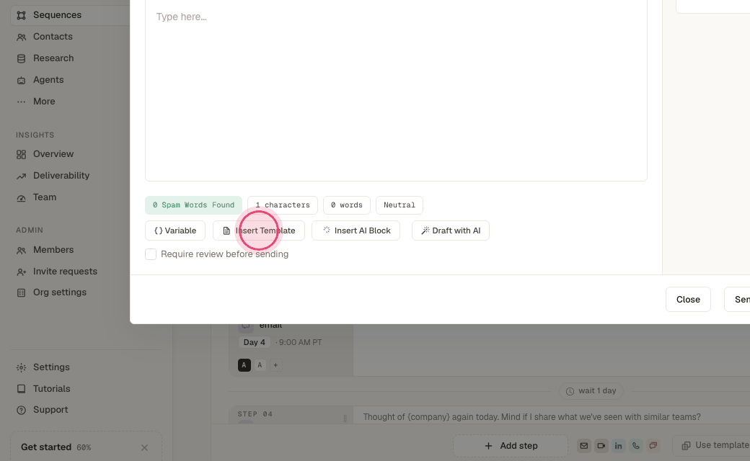Open Insights Overview
This screenshot has width=750, height=461.
coord(53,154)
